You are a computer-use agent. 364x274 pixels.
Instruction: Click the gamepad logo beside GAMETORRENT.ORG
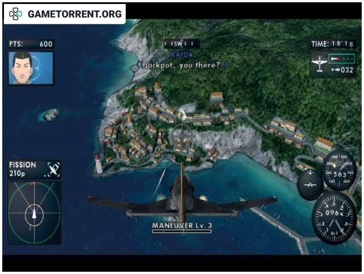pyautogui.click(x=15, y=14)
